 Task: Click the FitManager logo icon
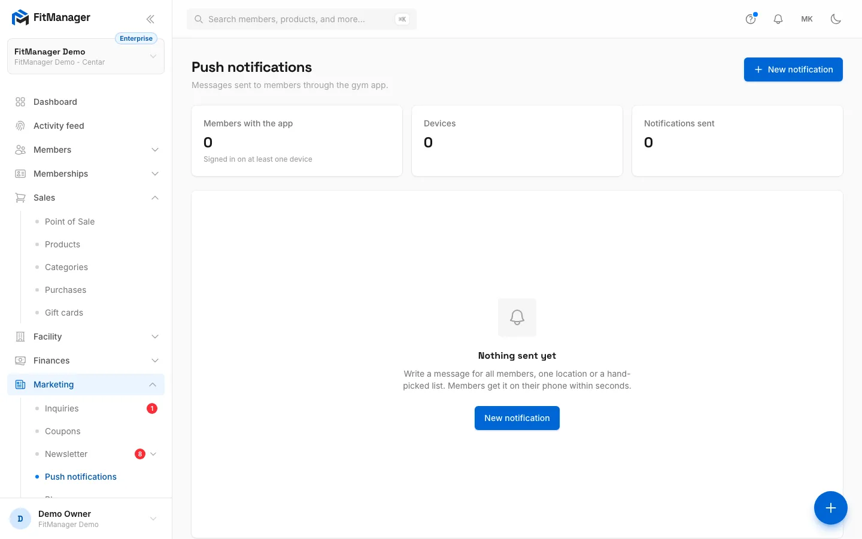(20, 18)
